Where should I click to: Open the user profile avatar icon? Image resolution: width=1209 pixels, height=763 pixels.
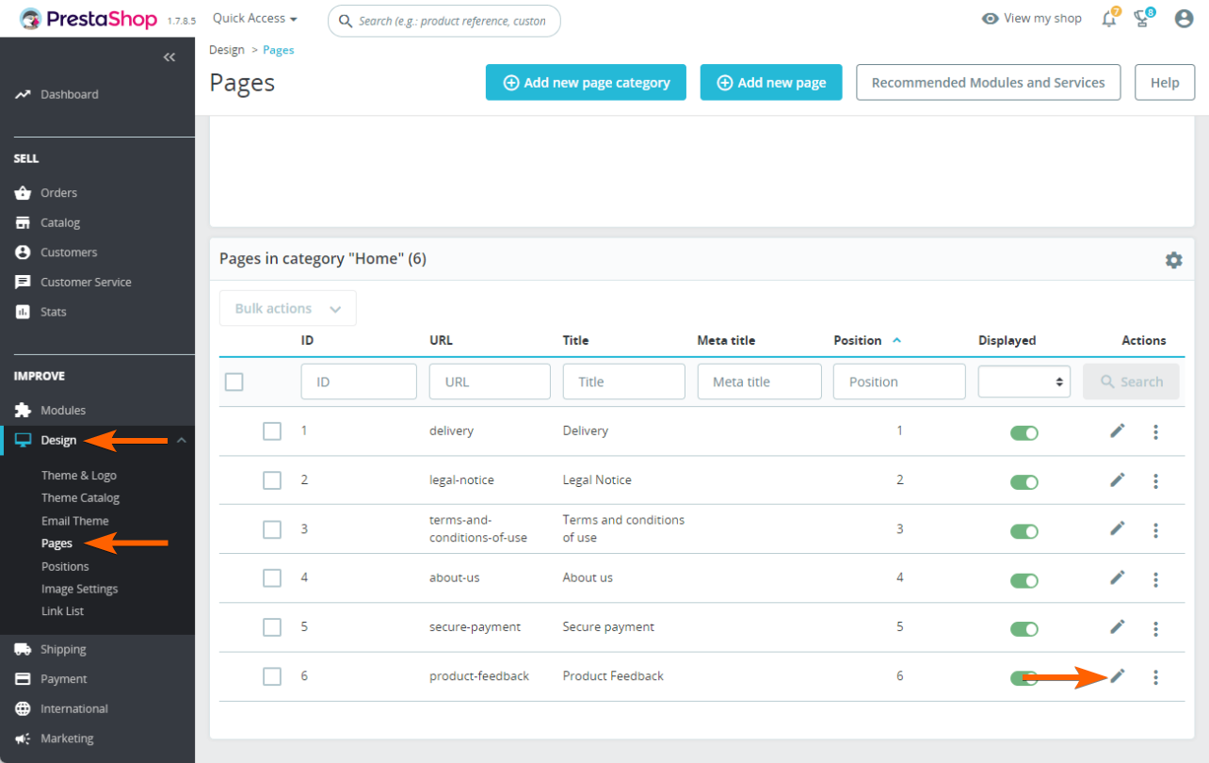1184,19
